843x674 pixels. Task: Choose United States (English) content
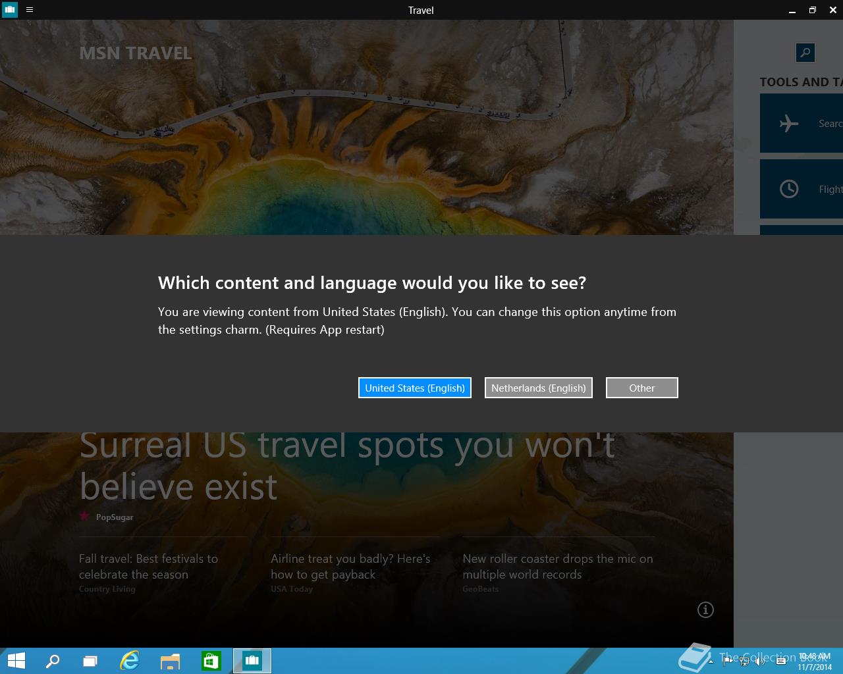pyautogui.click(x=415, y=388)
